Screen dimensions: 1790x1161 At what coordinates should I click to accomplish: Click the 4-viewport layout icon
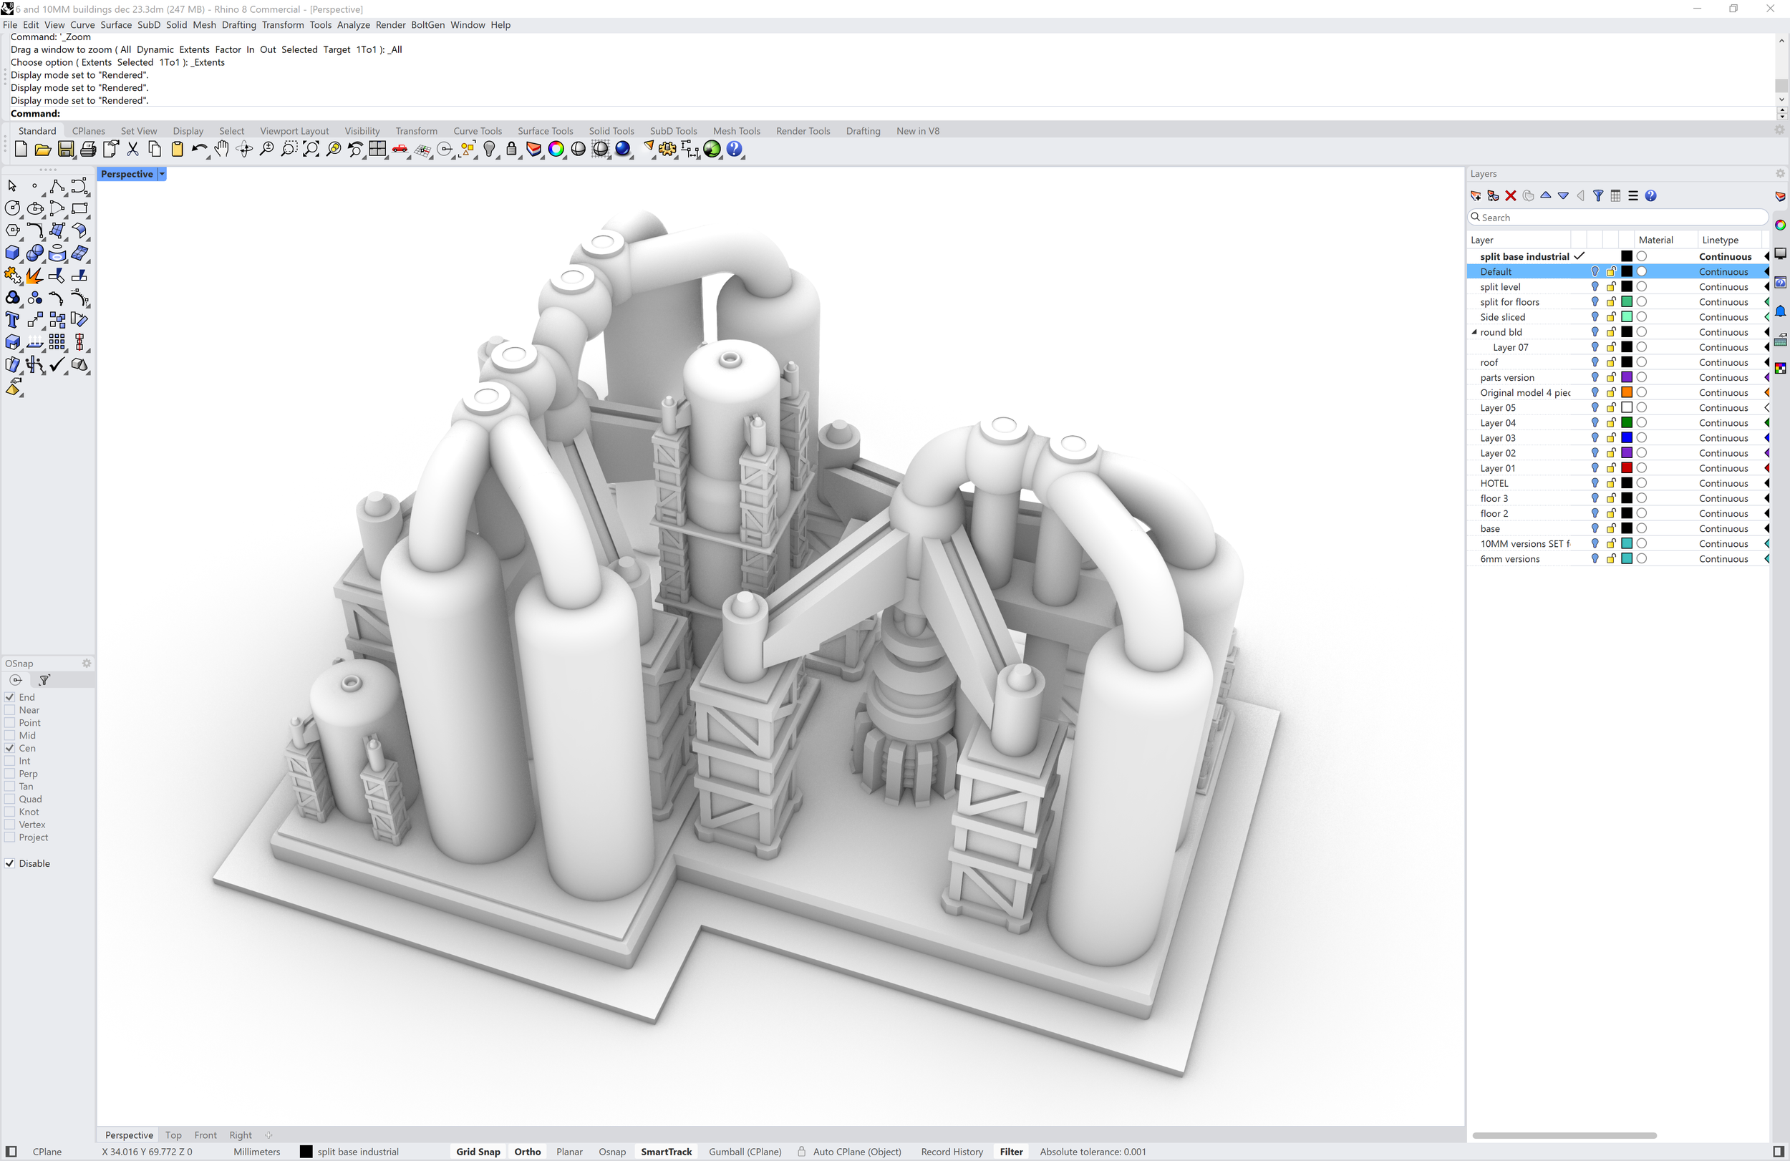(x=377, y=149)
